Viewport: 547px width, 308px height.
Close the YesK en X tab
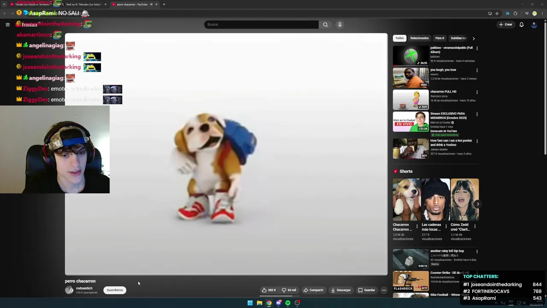click(x=105, y=4)
